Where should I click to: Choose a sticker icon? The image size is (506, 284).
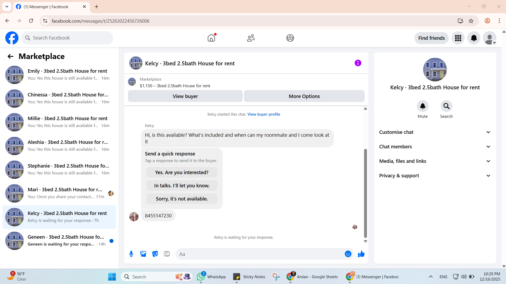coord(155,254)
